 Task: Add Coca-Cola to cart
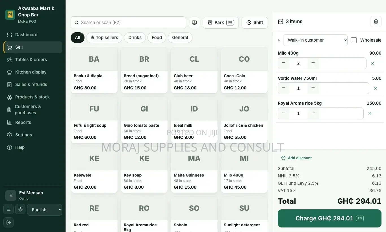coord(244,70)
